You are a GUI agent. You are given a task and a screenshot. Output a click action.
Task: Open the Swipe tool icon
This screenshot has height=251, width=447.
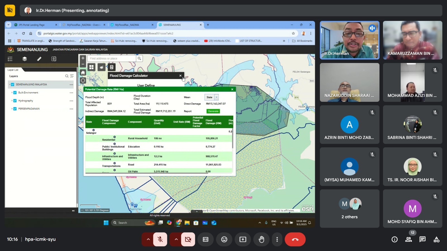pos(54,59)
